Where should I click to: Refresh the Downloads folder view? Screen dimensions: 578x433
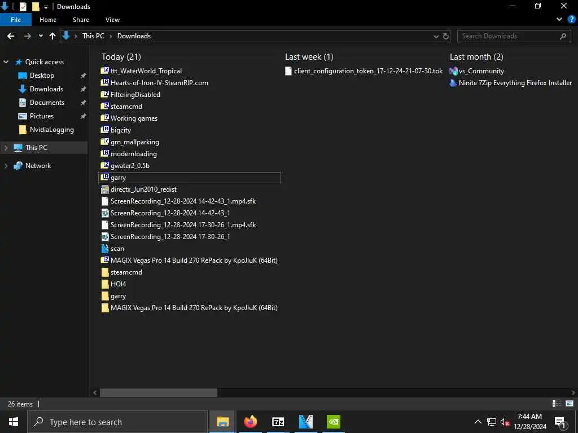(x=446, y=36)
